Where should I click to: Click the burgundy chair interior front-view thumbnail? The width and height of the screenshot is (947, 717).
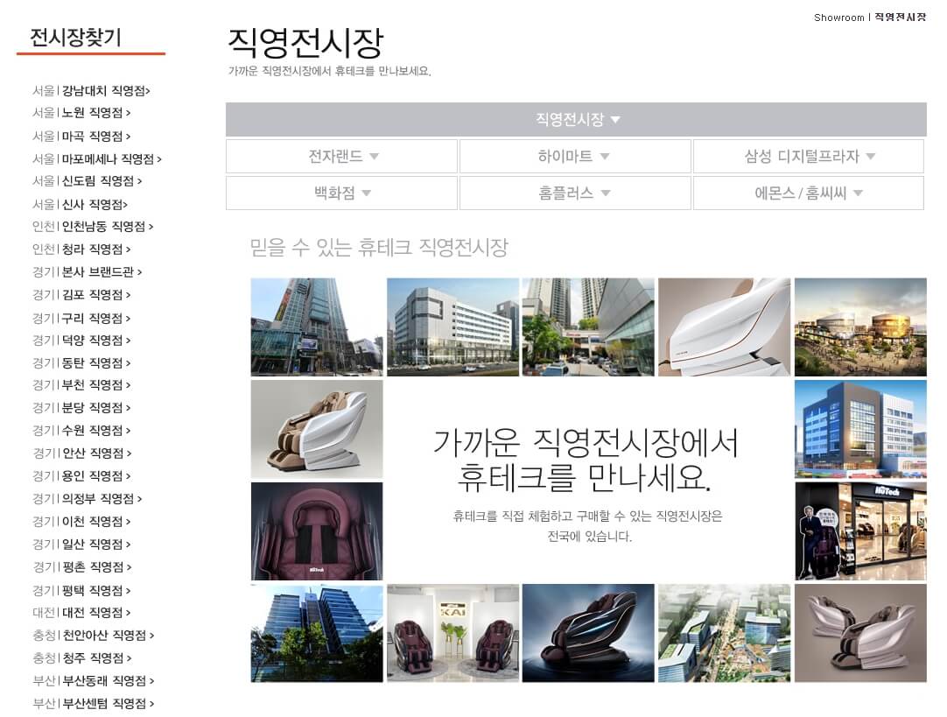click(x=317, y=531)
